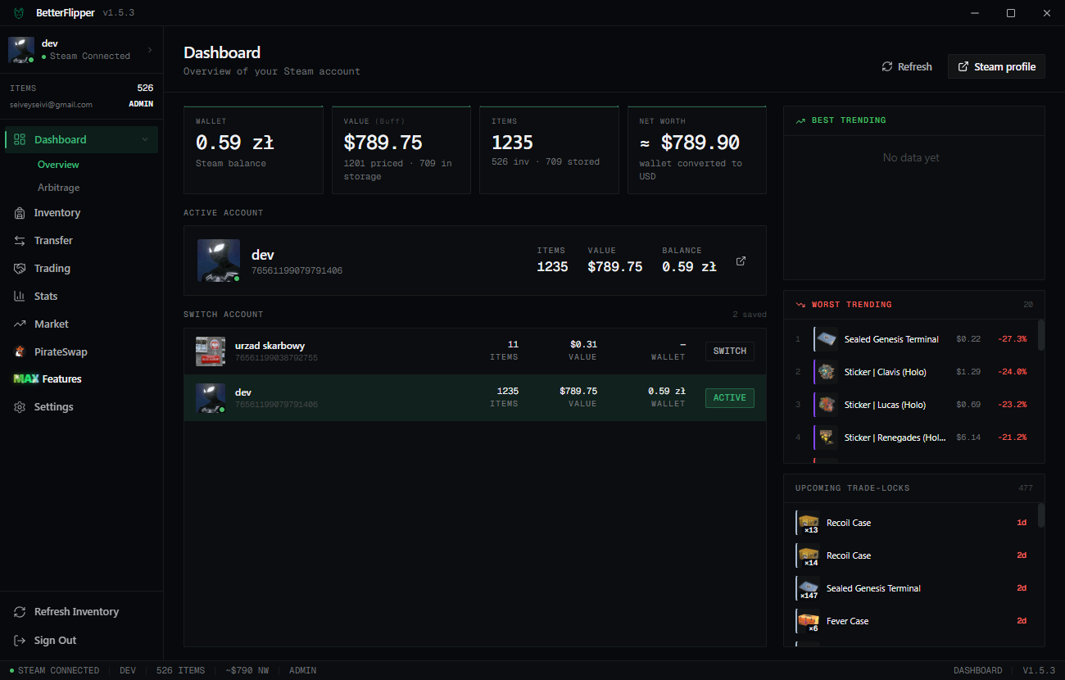Image resolution: width=1065 pixels, height=680 pixels.
Task: Go to Inventory section
Action: point(82,213)
